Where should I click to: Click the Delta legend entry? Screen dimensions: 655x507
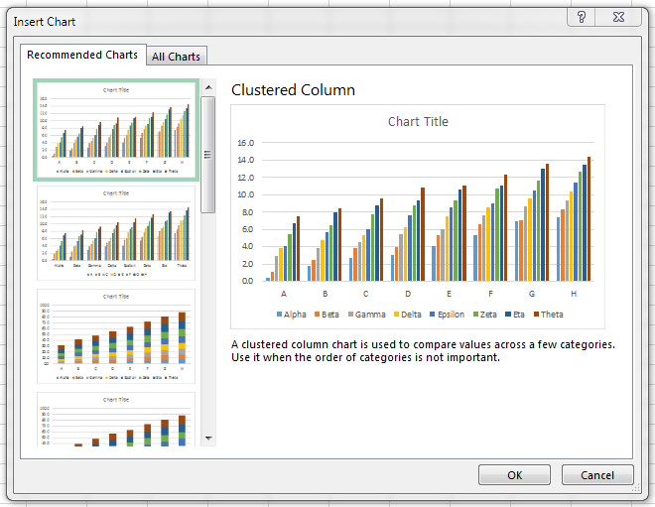coord(408,315)
